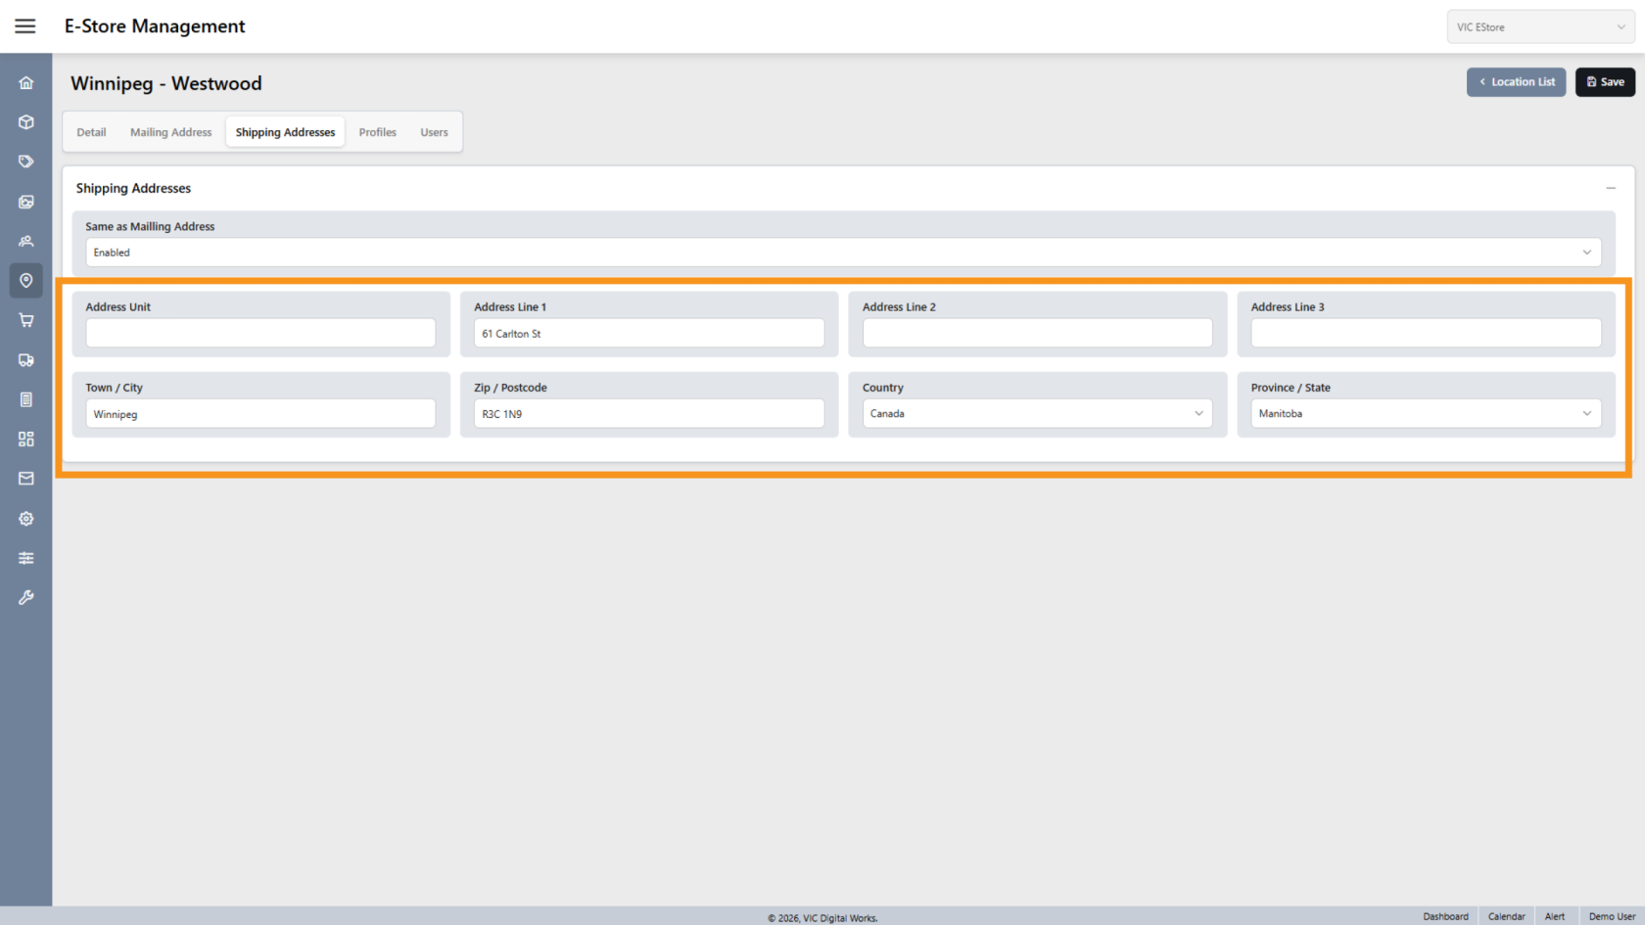Screen dimensions: 1645x925
Task: Click the delivery truck icon in sidebar
Action: [x=26, y=360]
